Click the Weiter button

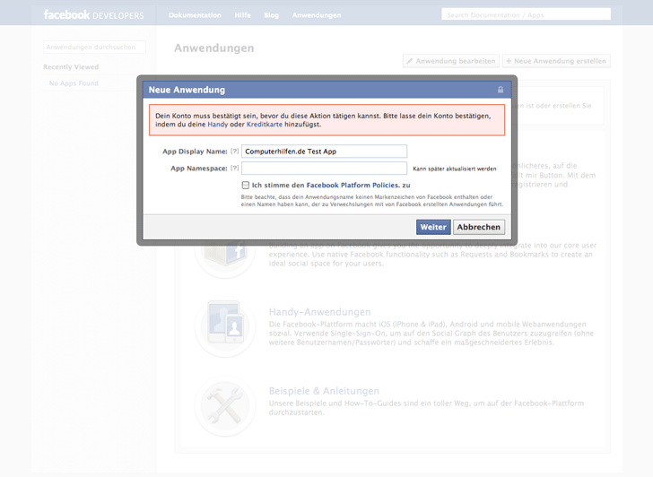click(433, 227)
